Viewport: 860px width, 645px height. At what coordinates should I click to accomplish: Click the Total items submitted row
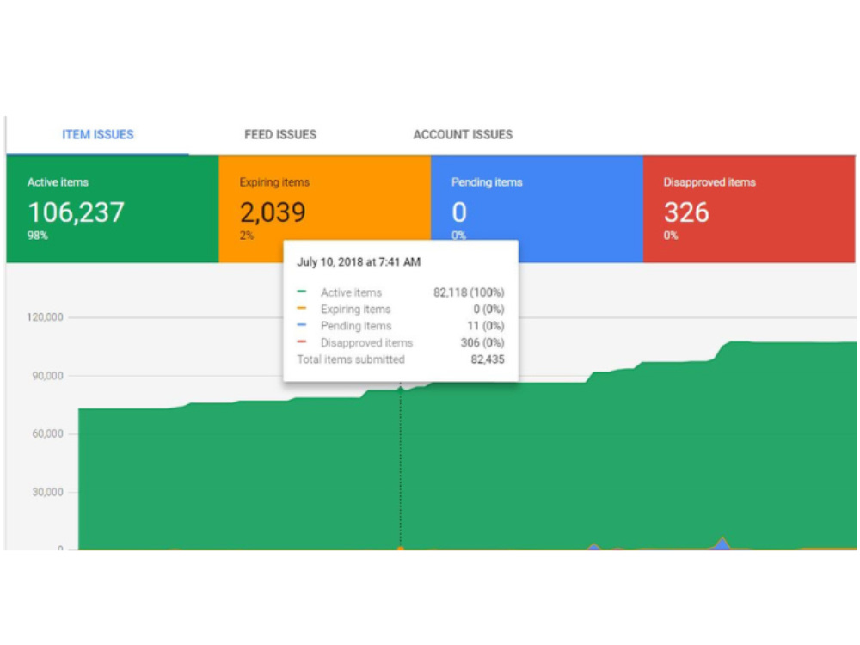pyautogui.click(x=401, y=359)
